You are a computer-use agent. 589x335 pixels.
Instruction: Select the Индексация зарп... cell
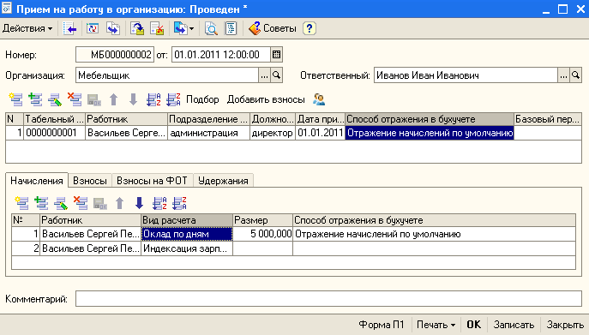tap(187, 248)
